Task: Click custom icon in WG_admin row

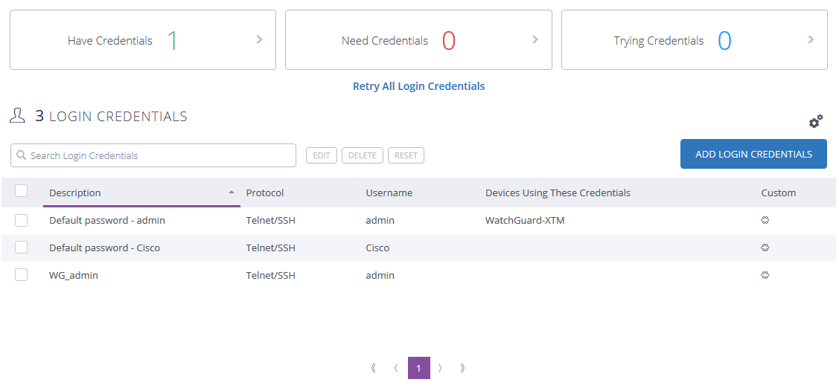Action: point(765,275)
